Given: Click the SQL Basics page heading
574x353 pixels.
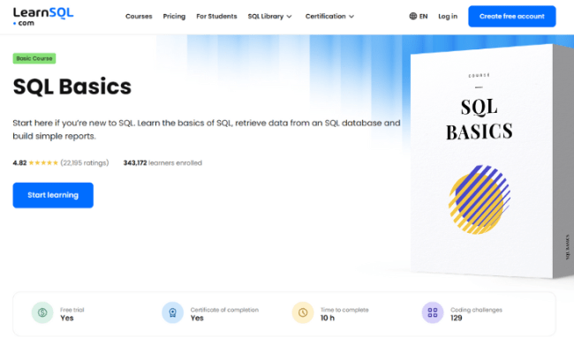Looking at the screenshot, I should point(72,86).
